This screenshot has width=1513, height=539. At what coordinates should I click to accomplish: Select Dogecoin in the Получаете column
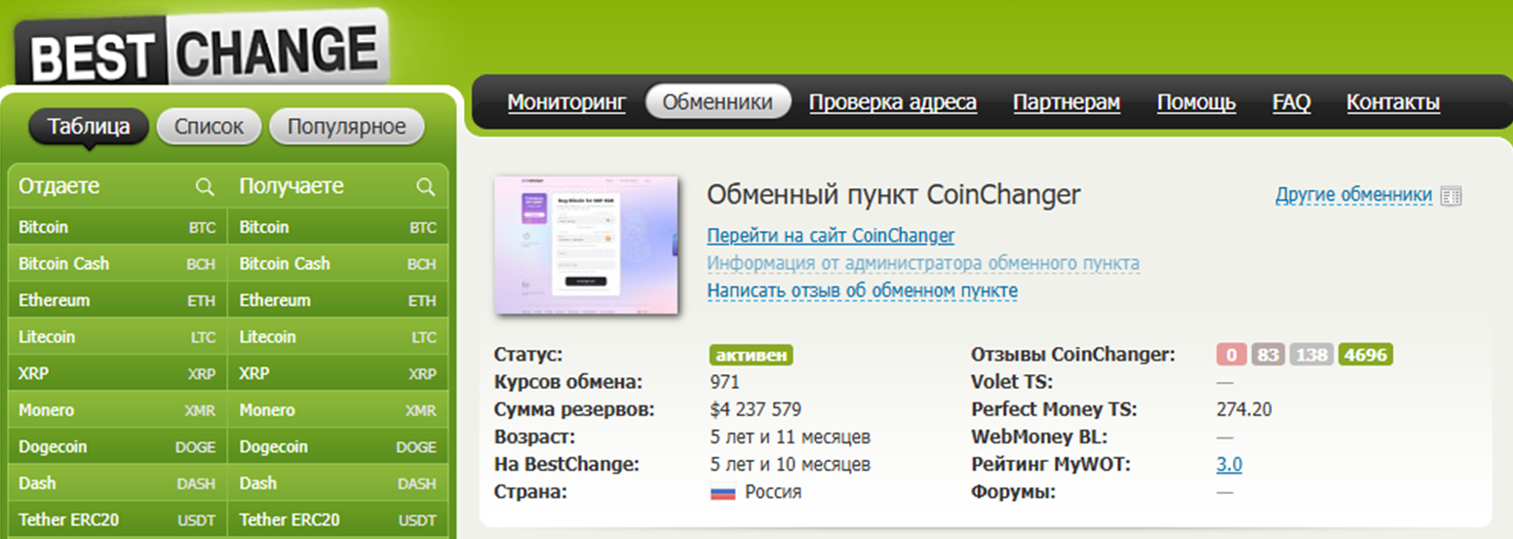[338, 446]
